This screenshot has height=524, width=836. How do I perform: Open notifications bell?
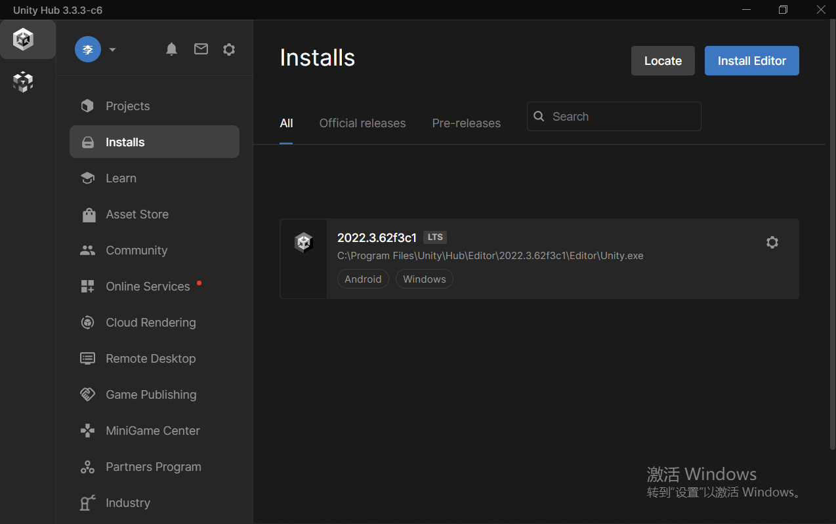[172, 49]
